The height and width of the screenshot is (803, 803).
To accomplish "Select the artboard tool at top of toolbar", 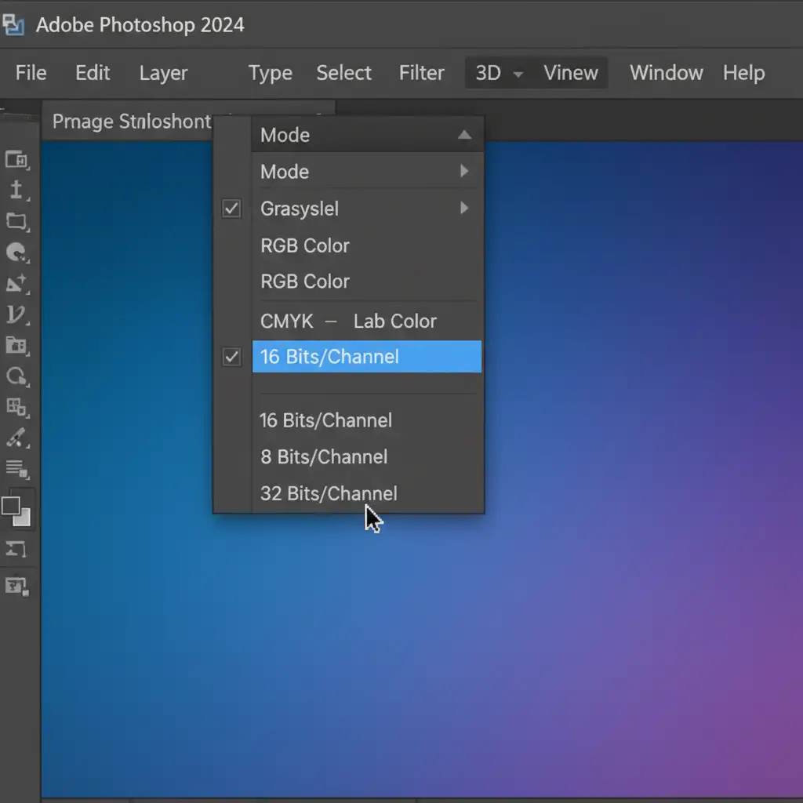I will 16,161.
